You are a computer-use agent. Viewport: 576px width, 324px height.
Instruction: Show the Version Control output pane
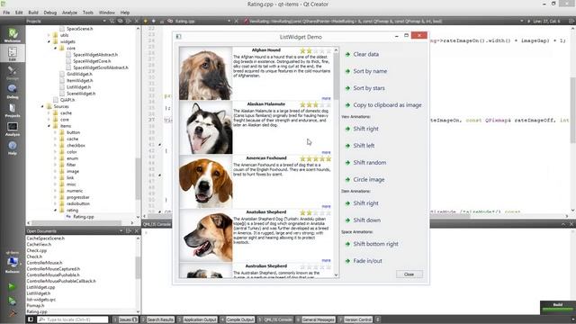(355, 319)
